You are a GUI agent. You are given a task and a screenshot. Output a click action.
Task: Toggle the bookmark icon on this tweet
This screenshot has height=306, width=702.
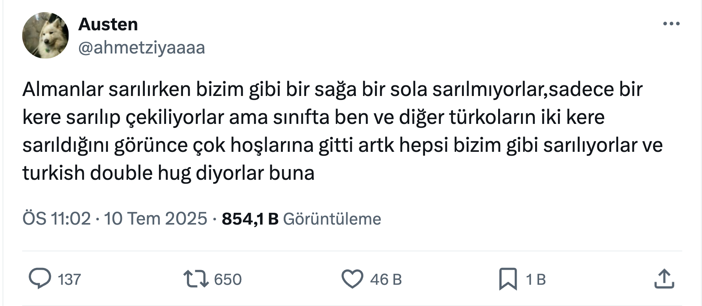[508, 279]
